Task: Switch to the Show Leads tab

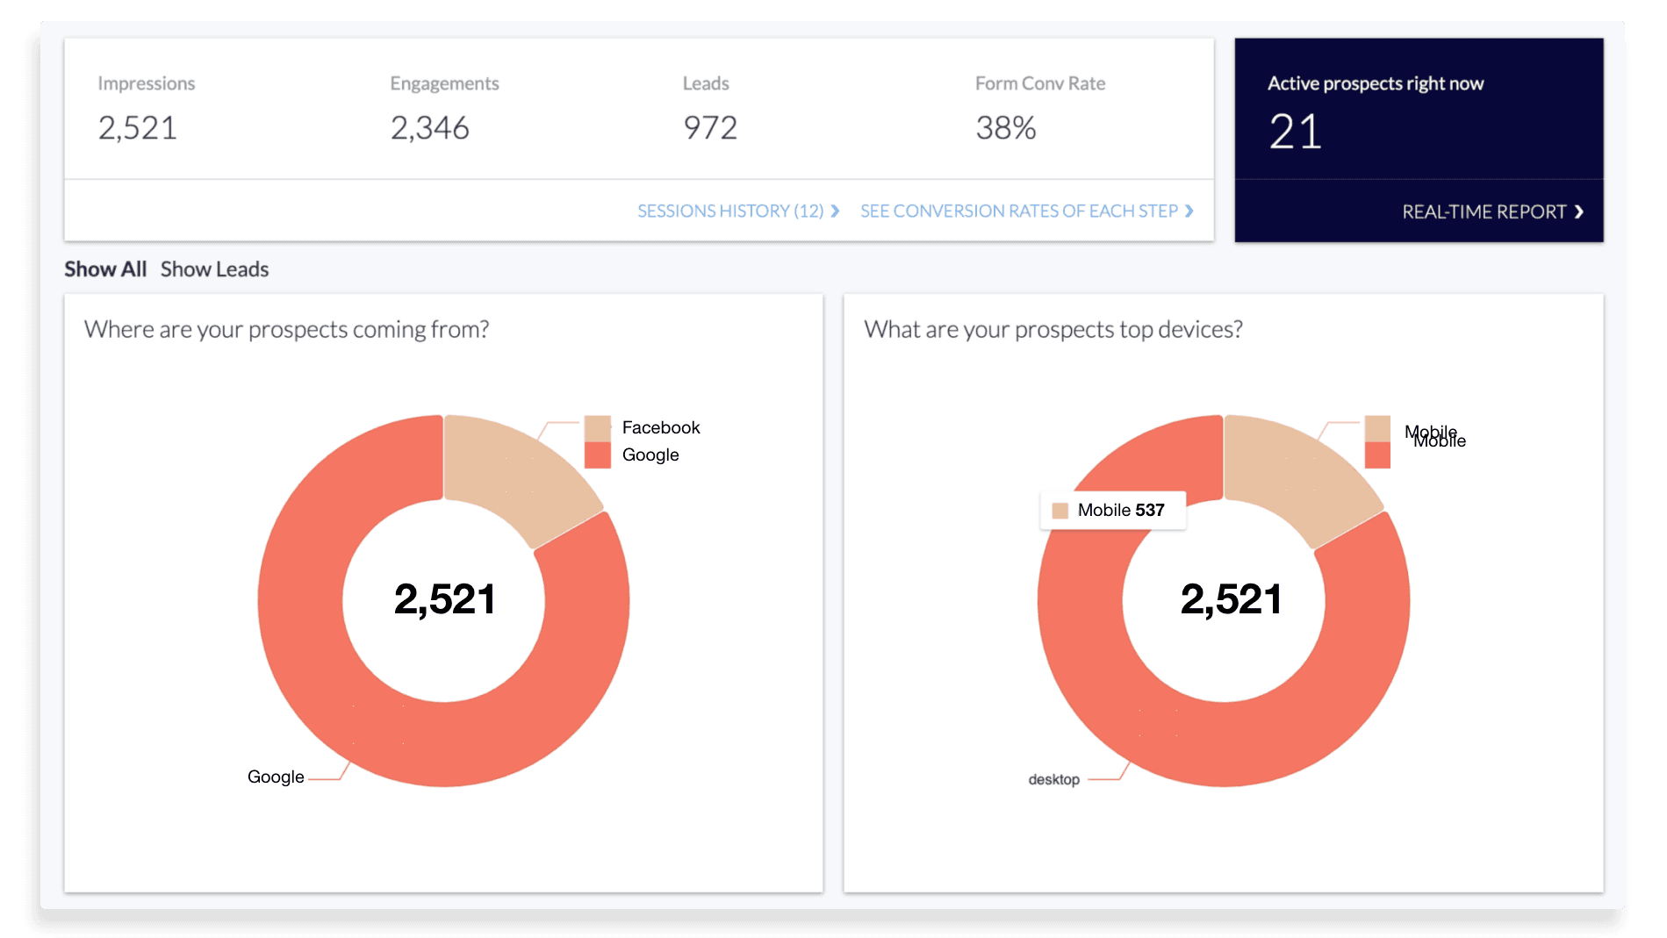Action: pos(214,269)
